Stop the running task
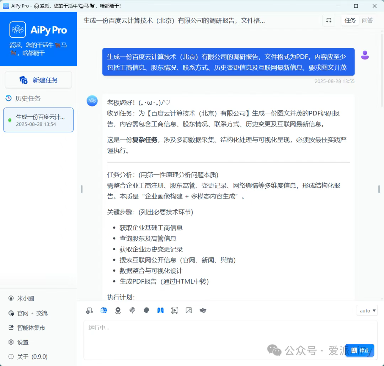 (x=359, y=350)
